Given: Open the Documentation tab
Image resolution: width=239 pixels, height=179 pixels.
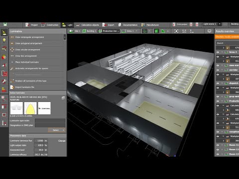Looking at the screenshot, I should pyautogui.click(x=128, y=25).
